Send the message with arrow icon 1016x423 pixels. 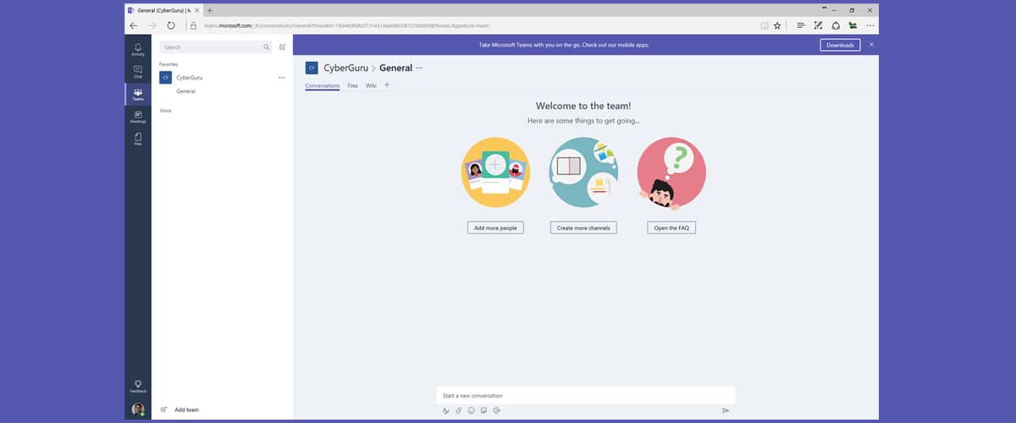[x=726, y=410]
